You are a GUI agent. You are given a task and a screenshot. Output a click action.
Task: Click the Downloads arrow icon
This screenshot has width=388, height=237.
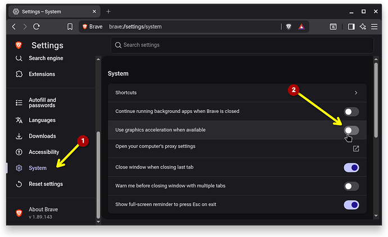pyautogui.click(x=19, y=136)
